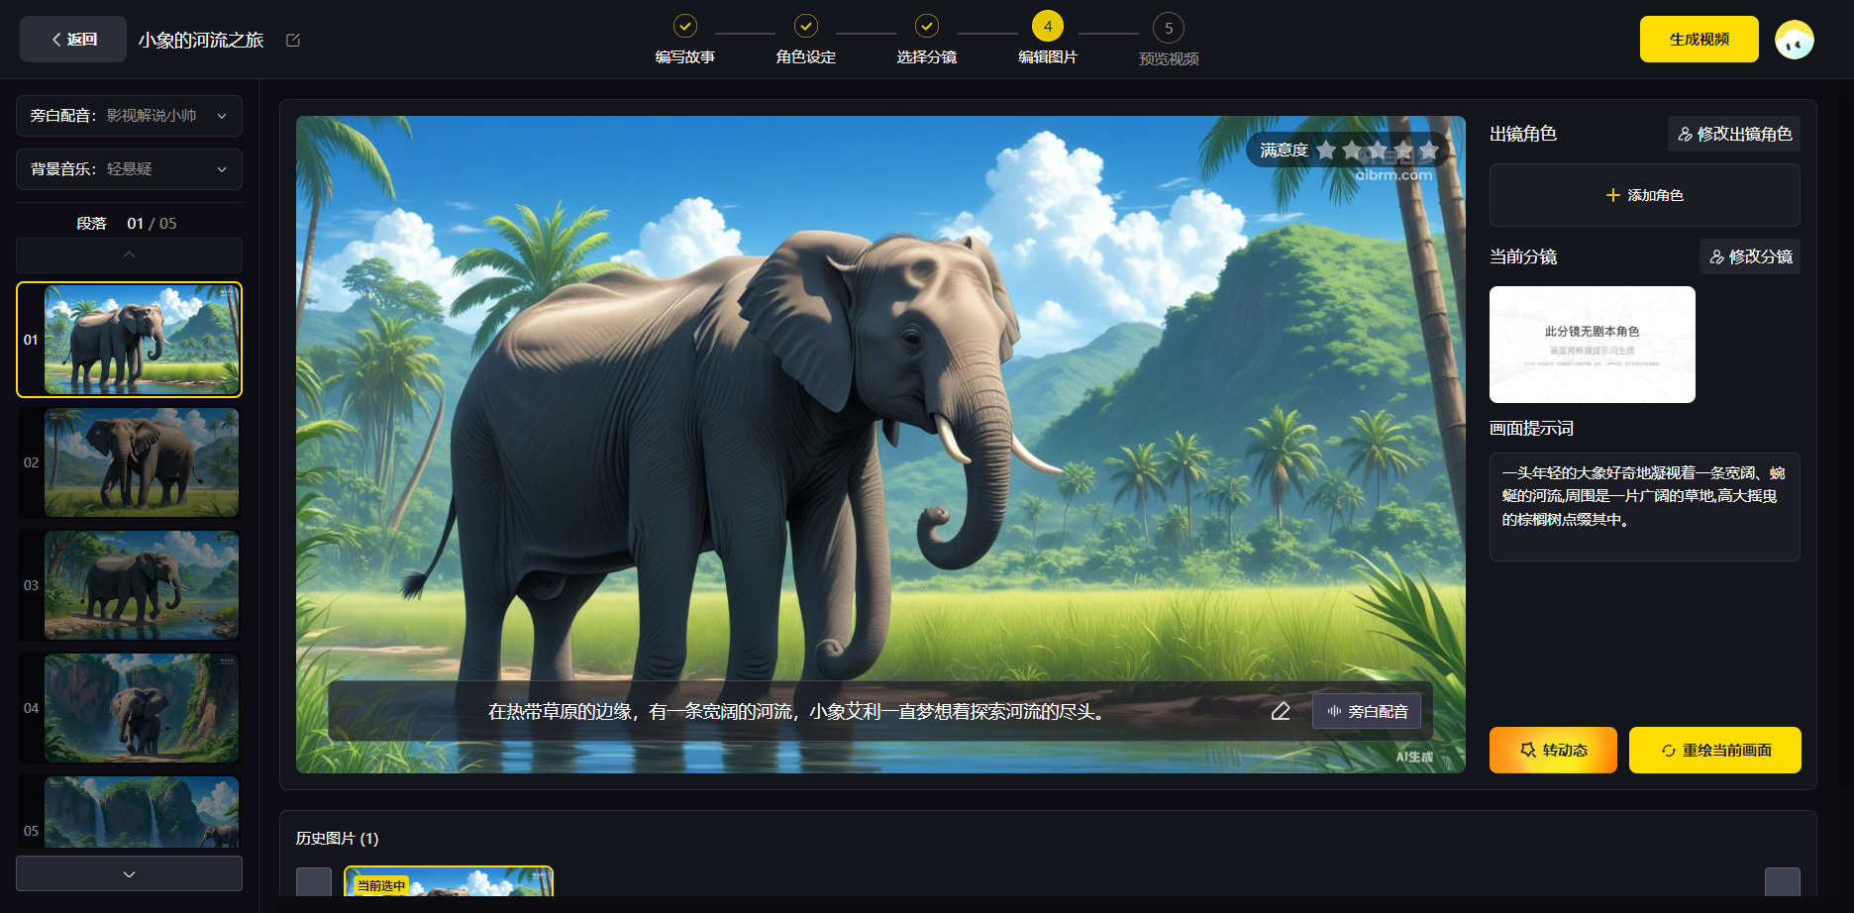This screenshot has height=913, width=1854.
Task: Select the 当前选中 history image thumbnail
Action: coord(449,881)
